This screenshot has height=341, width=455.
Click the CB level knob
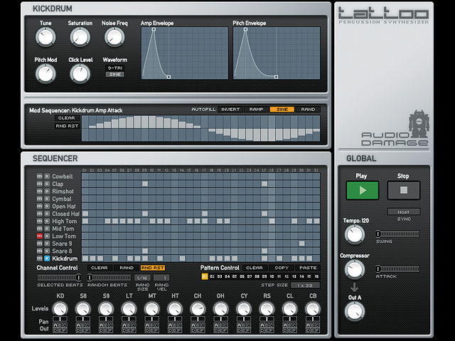click(313, 309)
